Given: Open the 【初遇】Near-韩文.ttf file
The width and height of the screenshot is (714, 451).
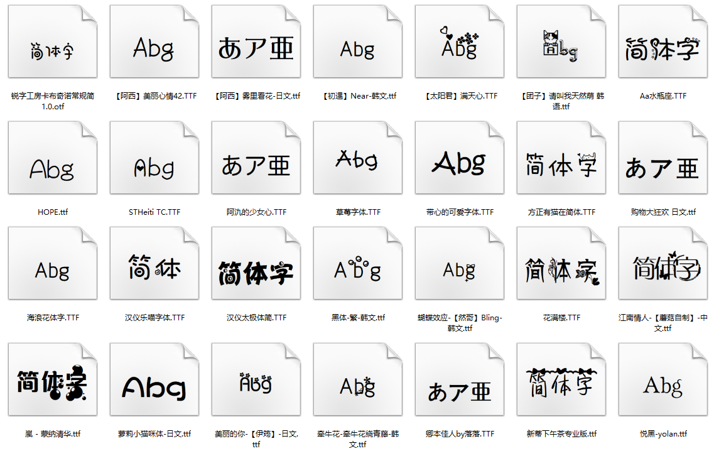Looking at the screenshot, I should 358,43.
